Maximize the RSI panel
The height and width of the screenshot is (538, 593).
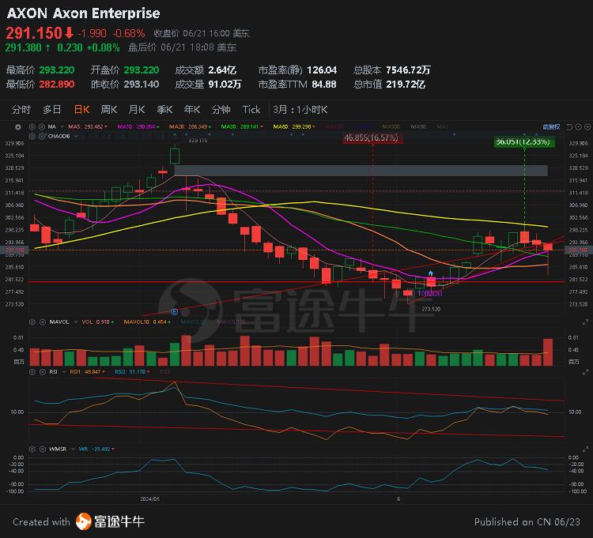(x=585, y=372)
